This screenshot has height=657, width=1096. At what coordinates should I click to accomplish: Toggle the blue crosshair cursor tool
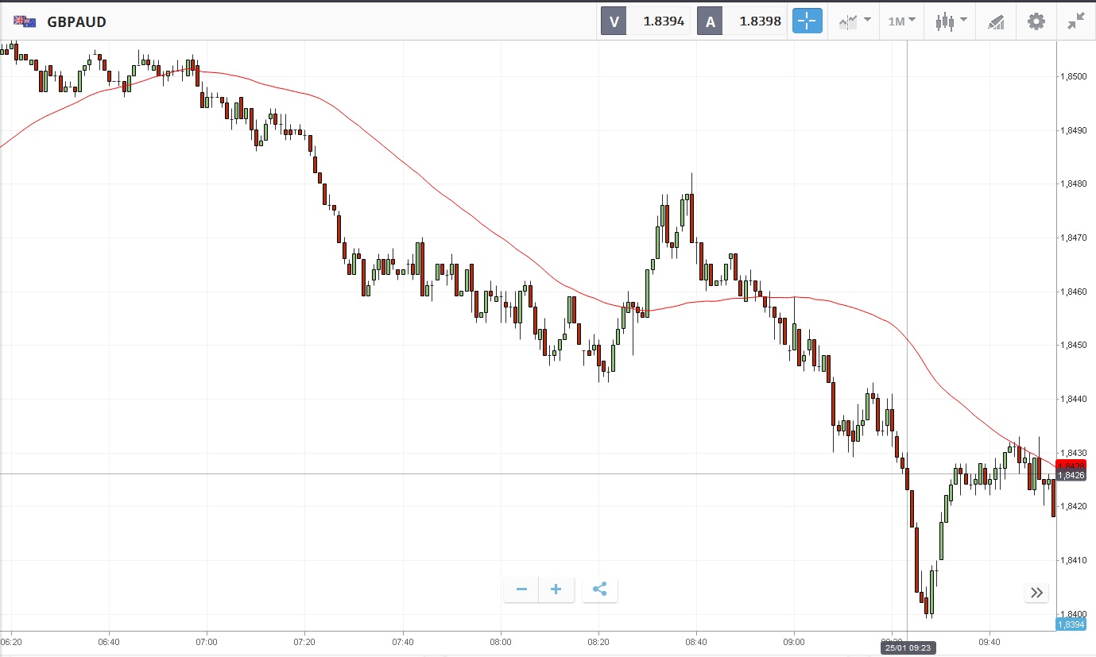[x=807, y=21]
